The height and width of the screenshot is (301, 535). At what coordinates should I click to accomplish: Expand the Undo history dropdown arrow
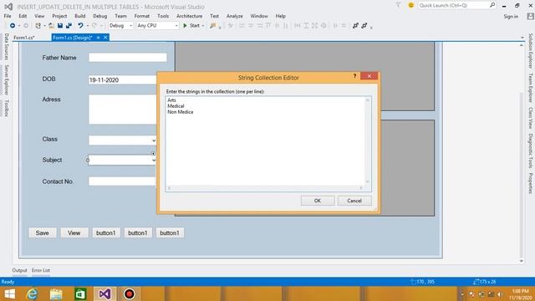point(87,26)
